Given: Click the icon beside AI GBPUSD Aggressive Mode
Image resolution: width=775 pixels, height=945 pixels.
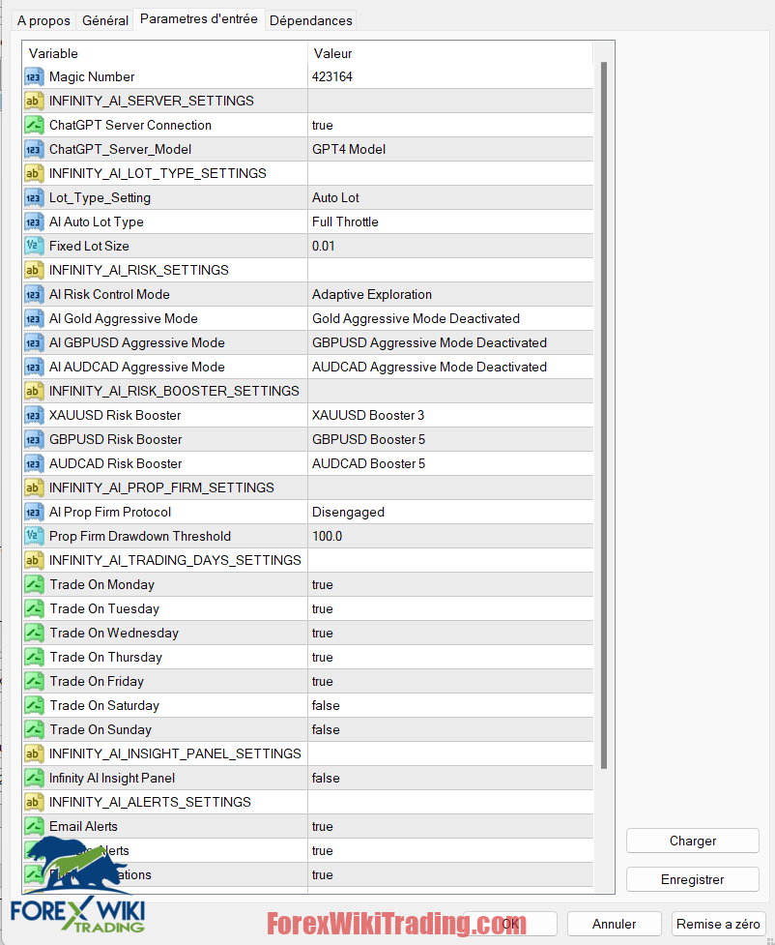Looking at the screenshot, I should click(x=34, y=343).
